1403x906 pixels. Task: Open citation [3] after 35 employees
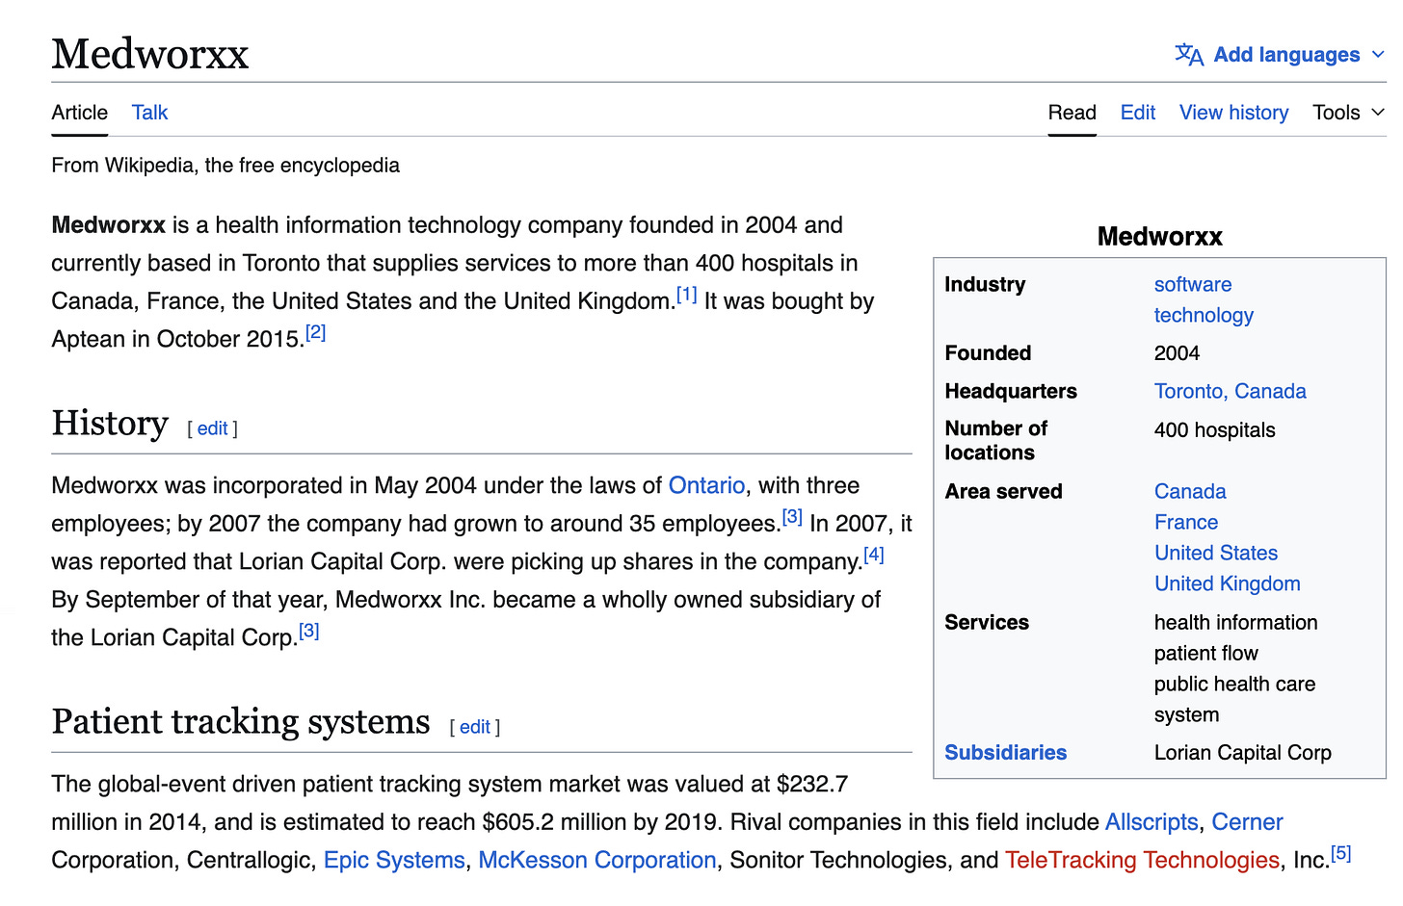[792, 517]
